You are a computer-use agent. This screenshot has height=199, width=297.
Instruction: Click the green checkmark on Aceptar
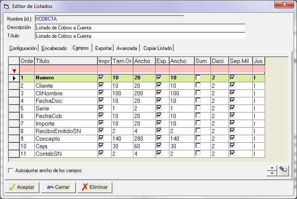click(12, 187)
